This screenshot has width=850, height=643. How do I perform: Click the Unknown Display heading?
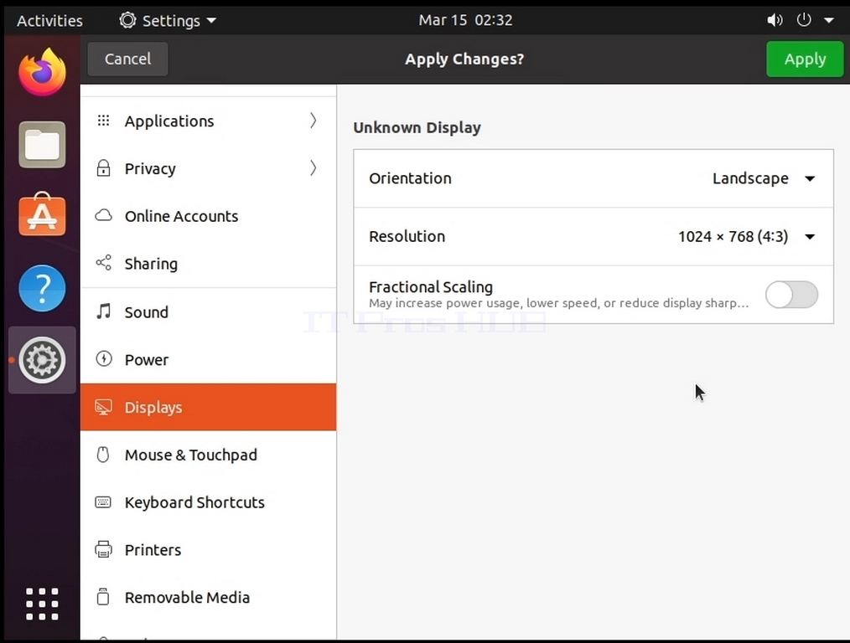point(417,128)
